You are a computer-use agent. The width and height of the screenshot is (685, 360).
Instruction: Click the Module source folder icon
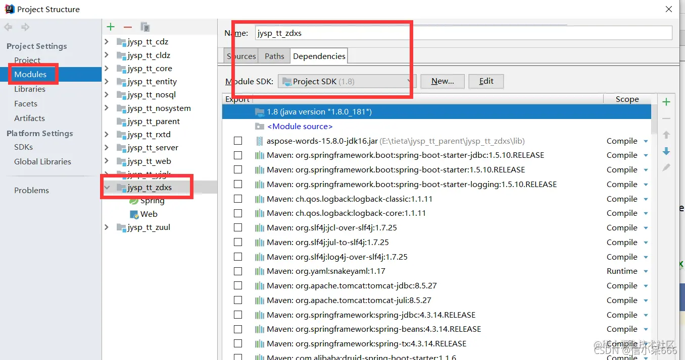260,127
